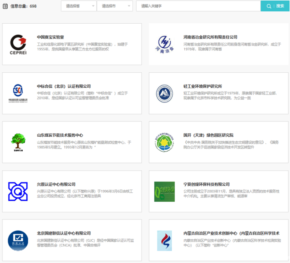This screenshot has width=290, height=263.
Task: Click the 轻工业环境保护研究所 round logo
Action: pyautogui.click(x=164, y=93)
